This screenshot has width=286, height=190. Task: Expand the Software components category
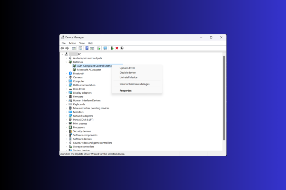click(x=66, y=135)
